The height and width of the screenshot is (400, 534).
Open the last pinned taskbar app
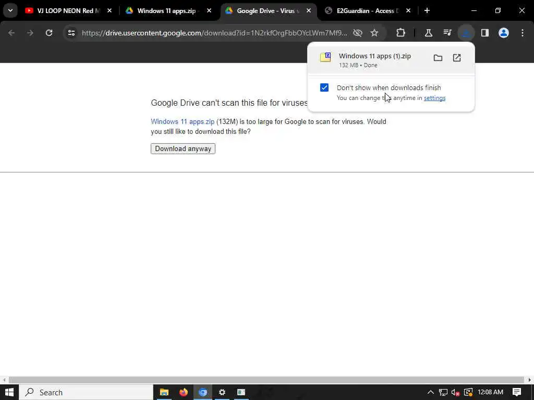click(x=241, y=392)
